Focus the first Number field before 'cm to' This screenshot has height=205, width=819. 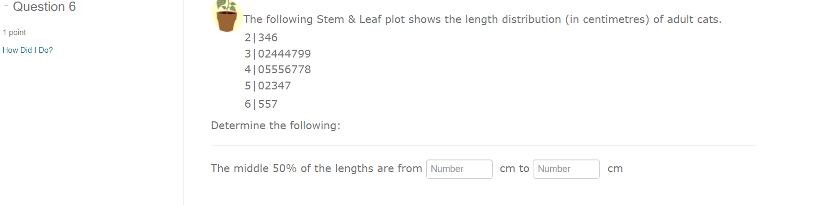point(459,169)
